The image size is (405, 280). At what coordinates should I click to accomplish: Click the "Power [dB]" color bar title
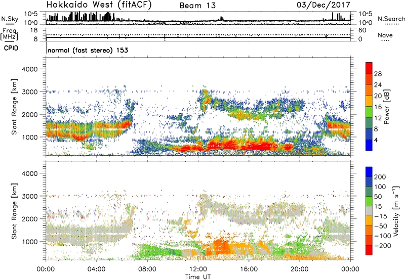tap(387, 107)
